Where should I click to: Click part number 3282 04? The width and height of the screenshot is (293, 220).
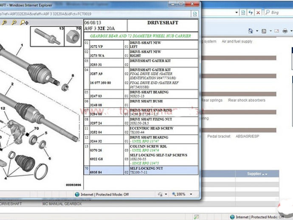pyautogui.click(x=96, y=132)
